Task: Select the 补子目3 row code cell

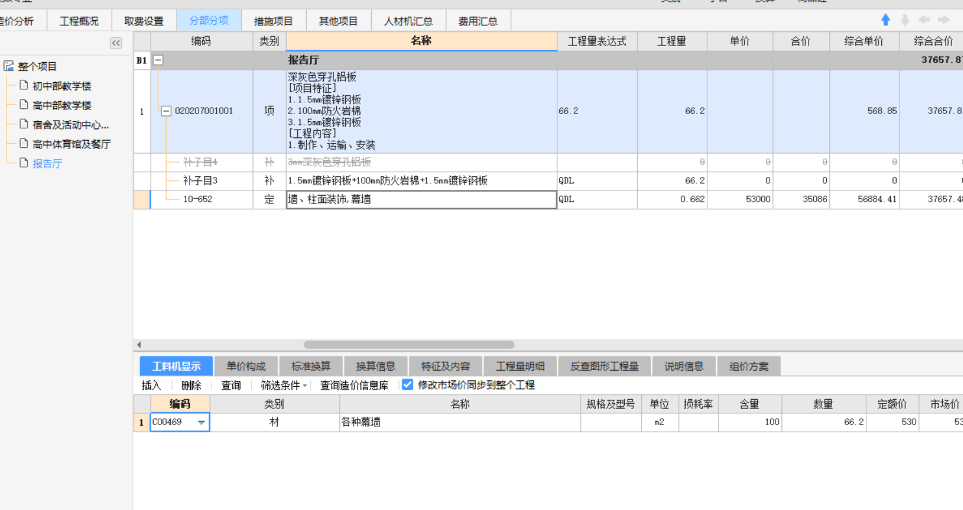Action: [x=201, y=181]
